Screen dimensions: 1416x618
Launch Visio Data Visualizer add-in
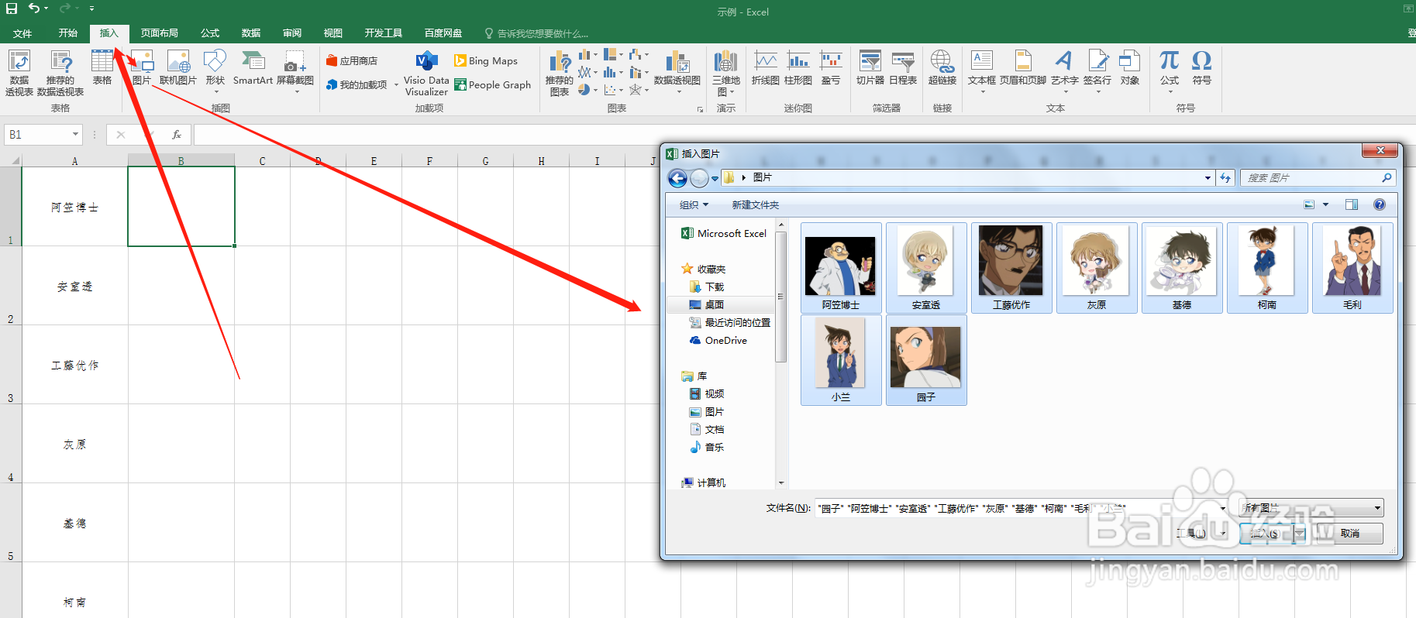426,72
